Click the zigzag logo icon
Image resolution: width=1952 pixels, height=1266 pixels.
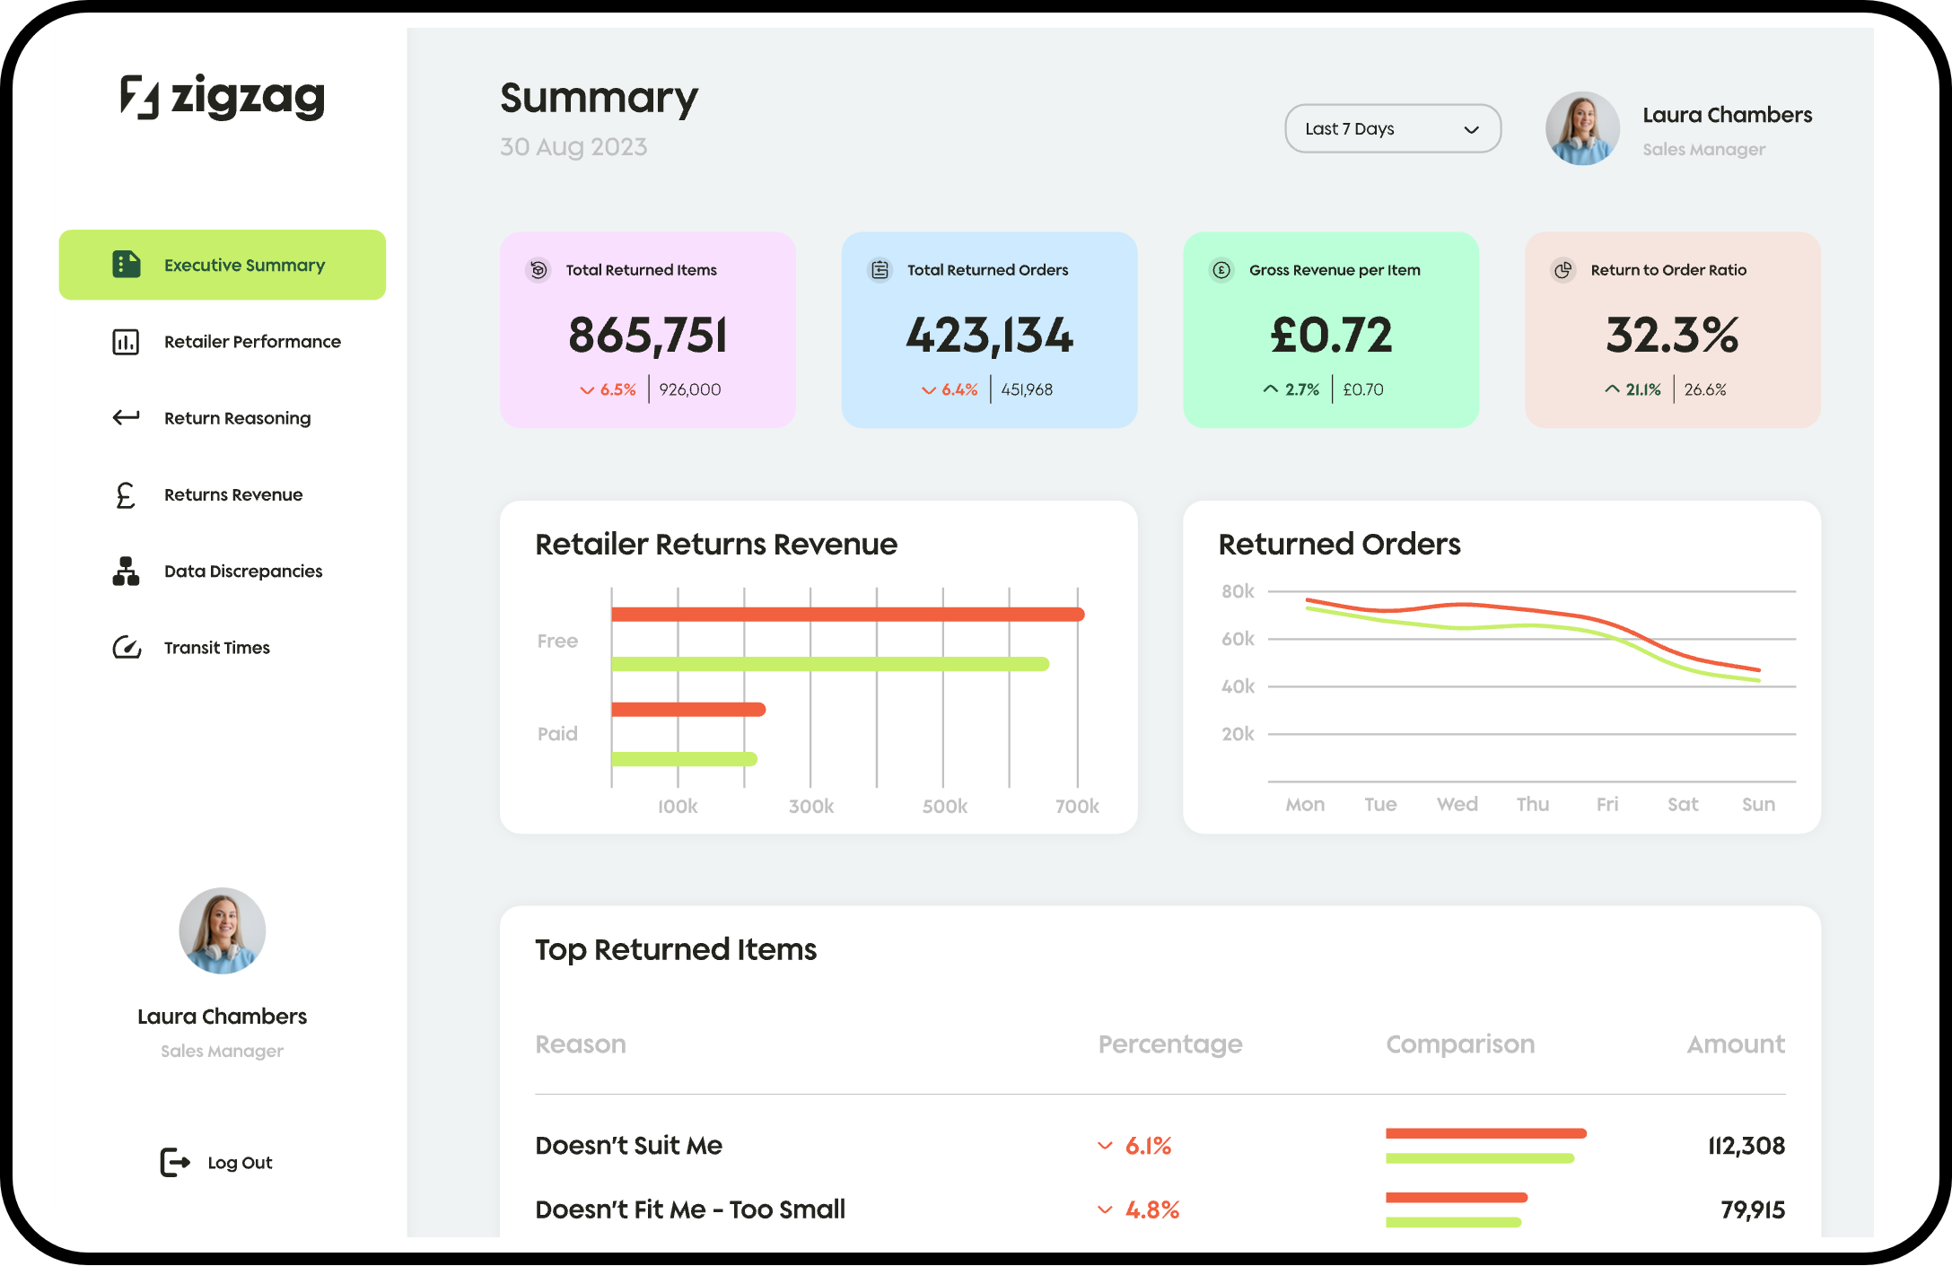pyautogui.click(x=140, y=97)
